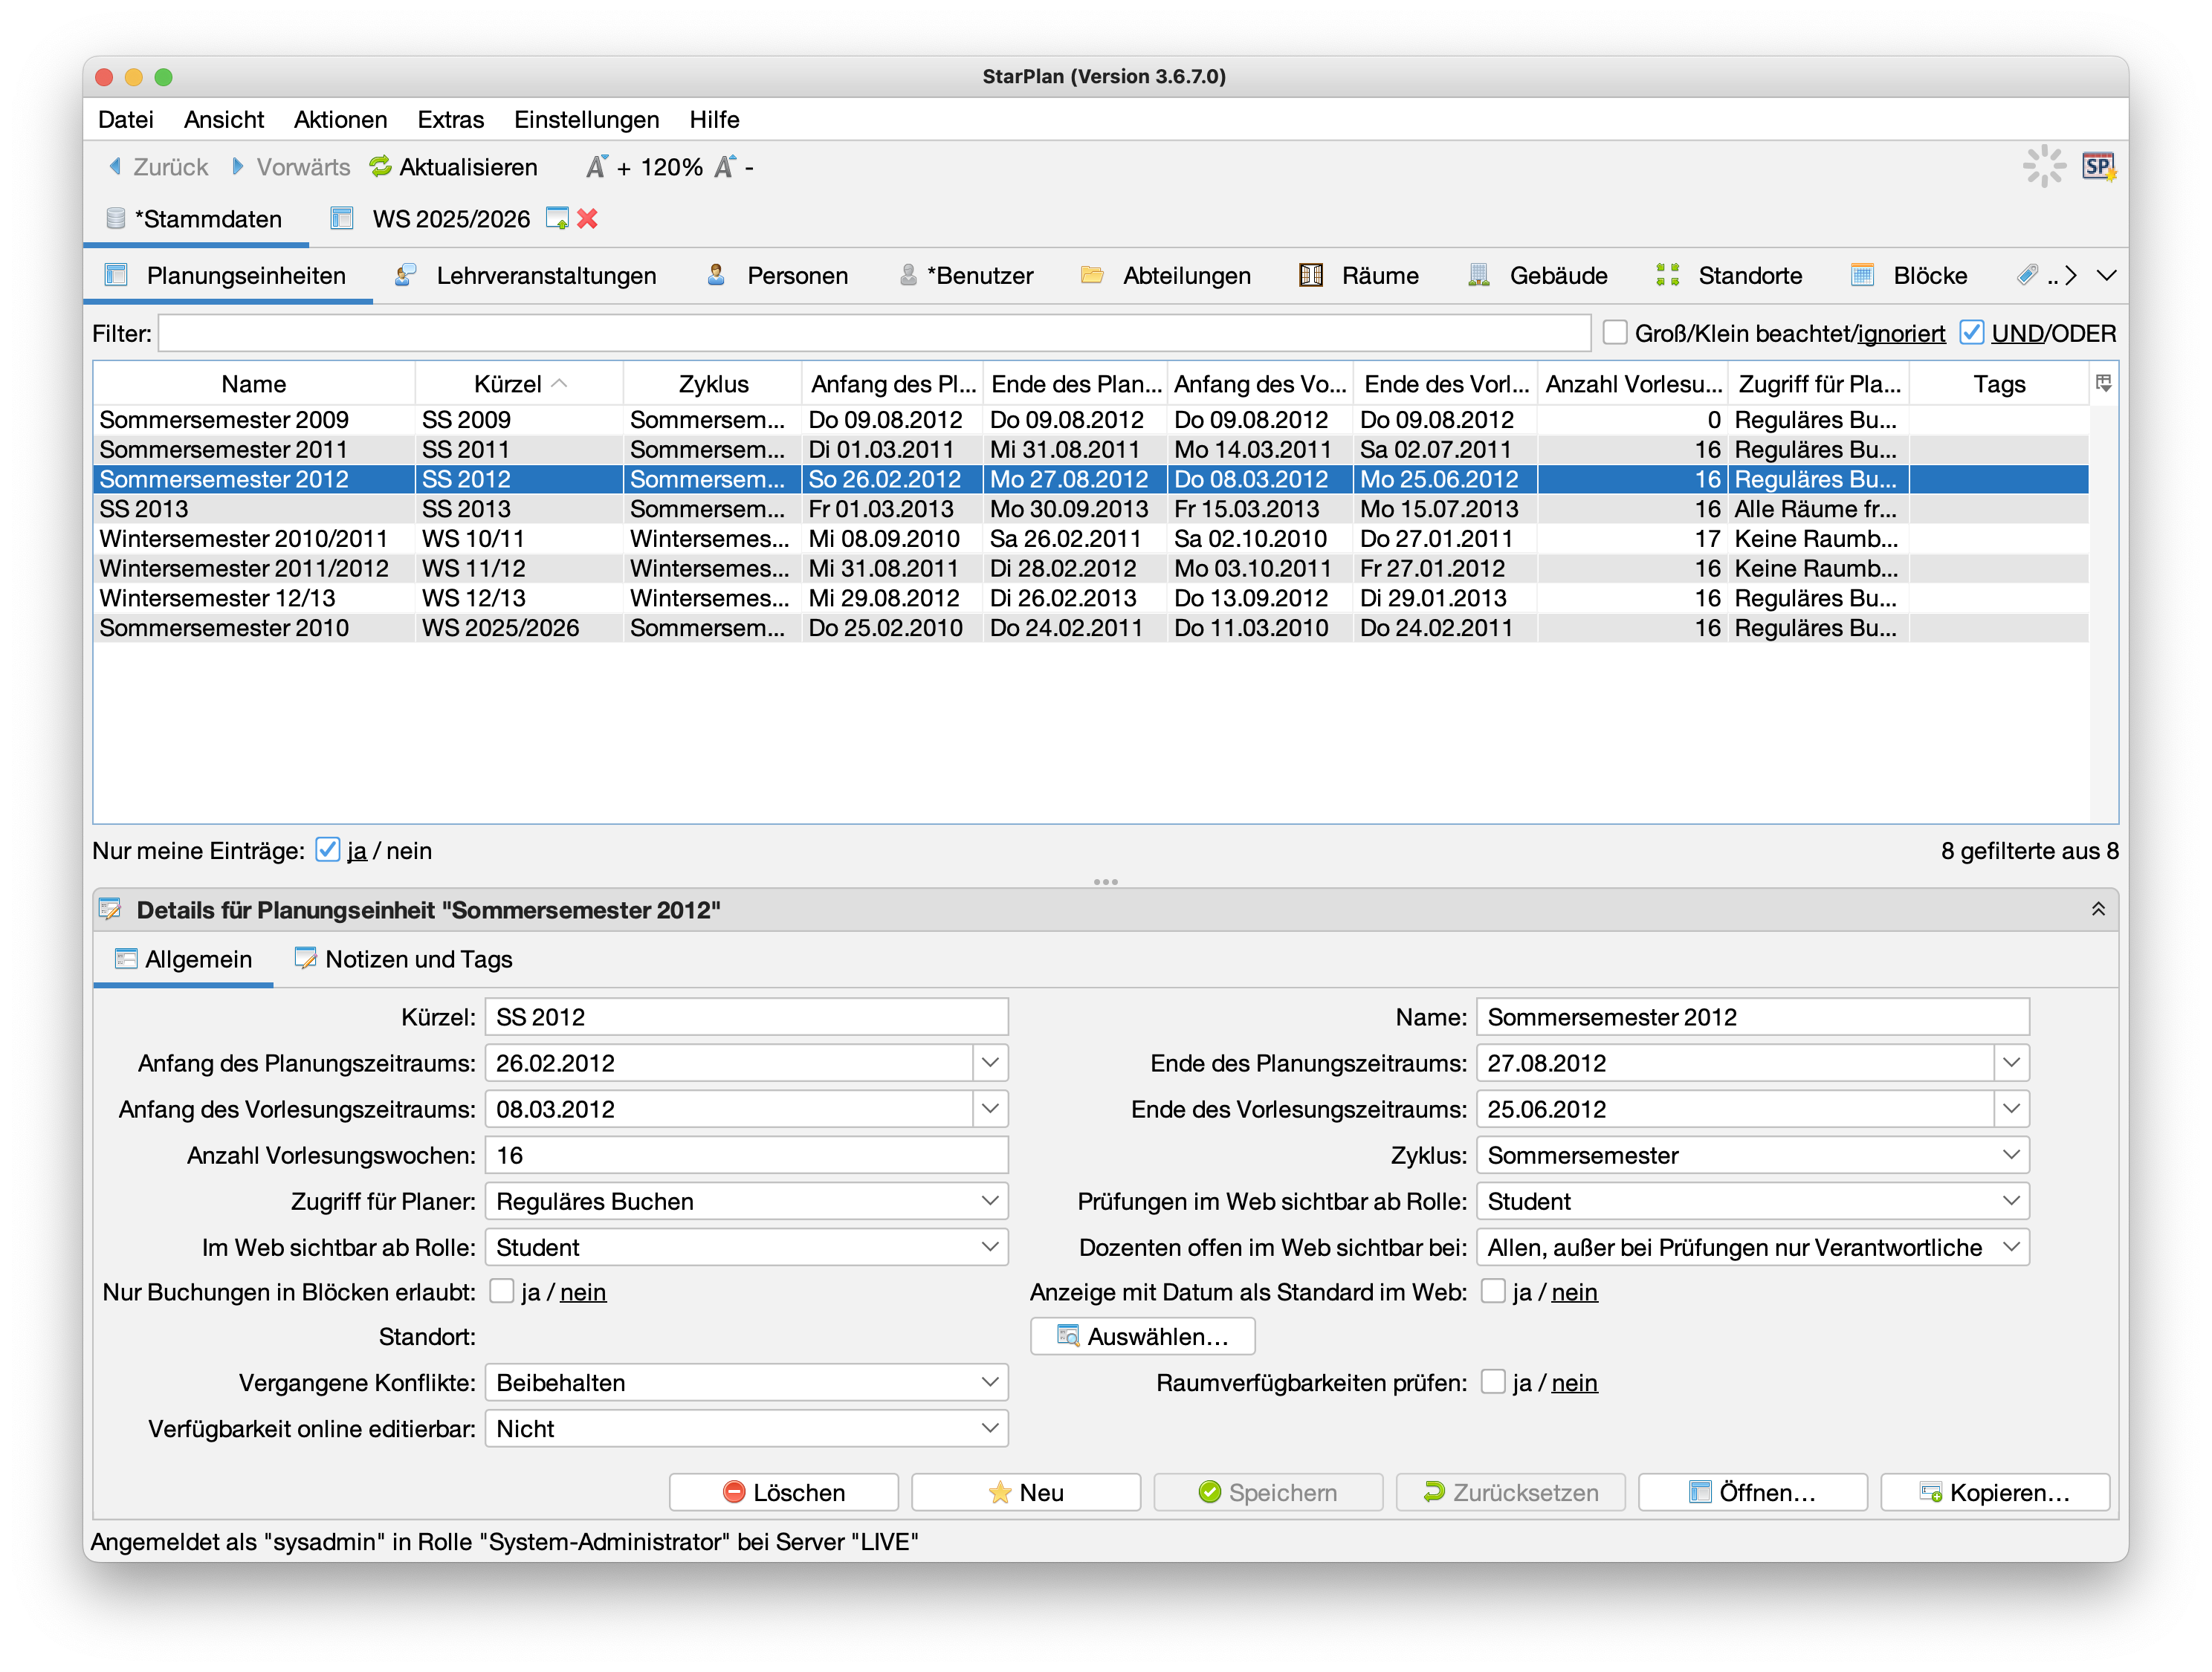Uncheck Nur meine Einträge checkbox
The width and height of the screenshot is (2212, 1672).
pyautogui.click(x=327, y=850)
